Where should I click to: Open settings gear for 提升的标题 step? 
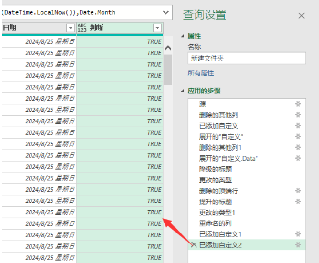(298, 202)
